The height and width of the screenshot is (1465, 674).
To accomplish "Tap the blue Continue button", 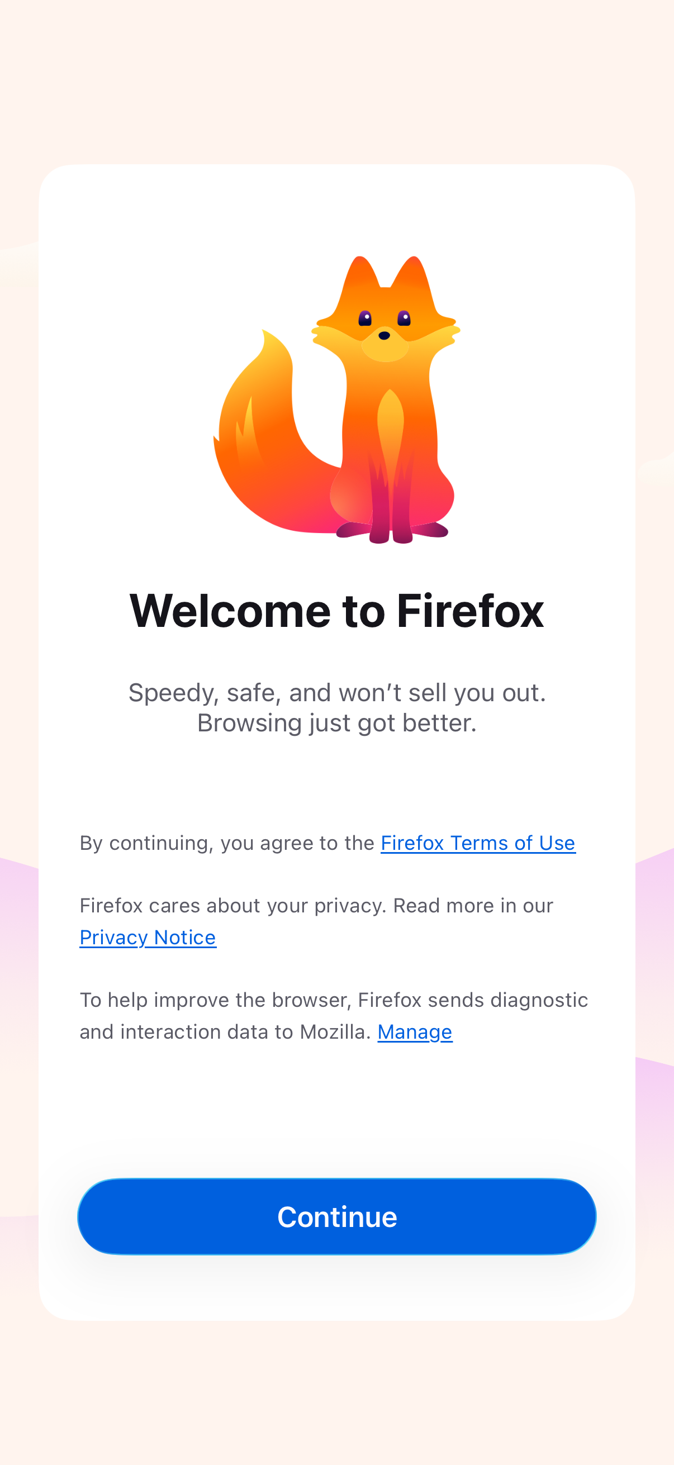I will coord(336,1216).
